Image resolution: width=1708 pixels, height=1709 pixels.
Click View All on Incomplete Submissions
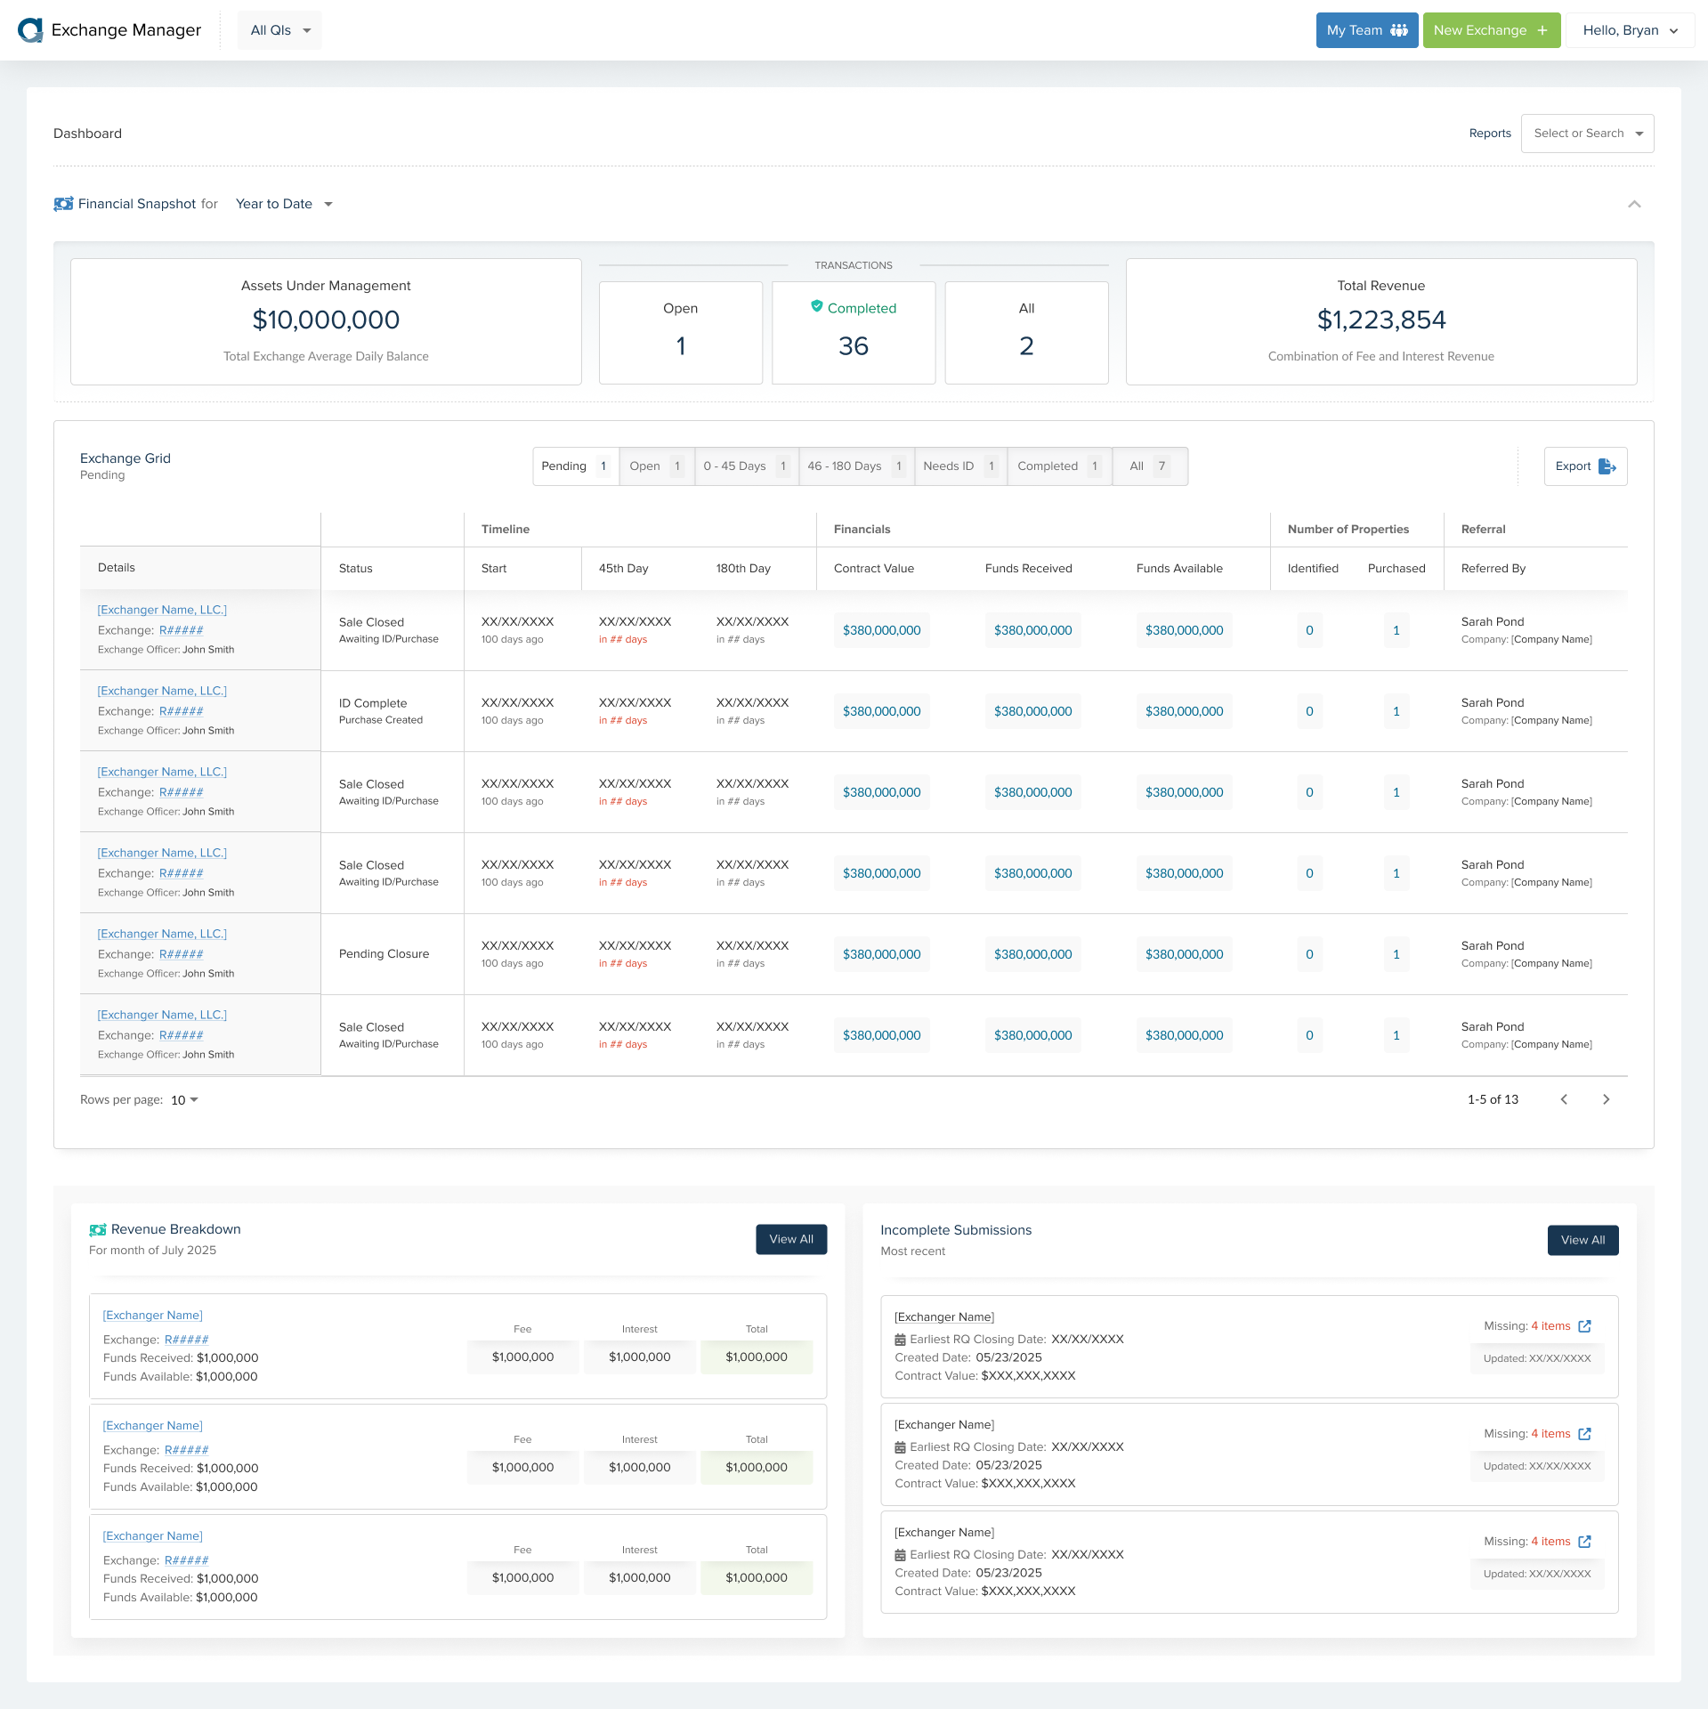coord(1583,1239)
